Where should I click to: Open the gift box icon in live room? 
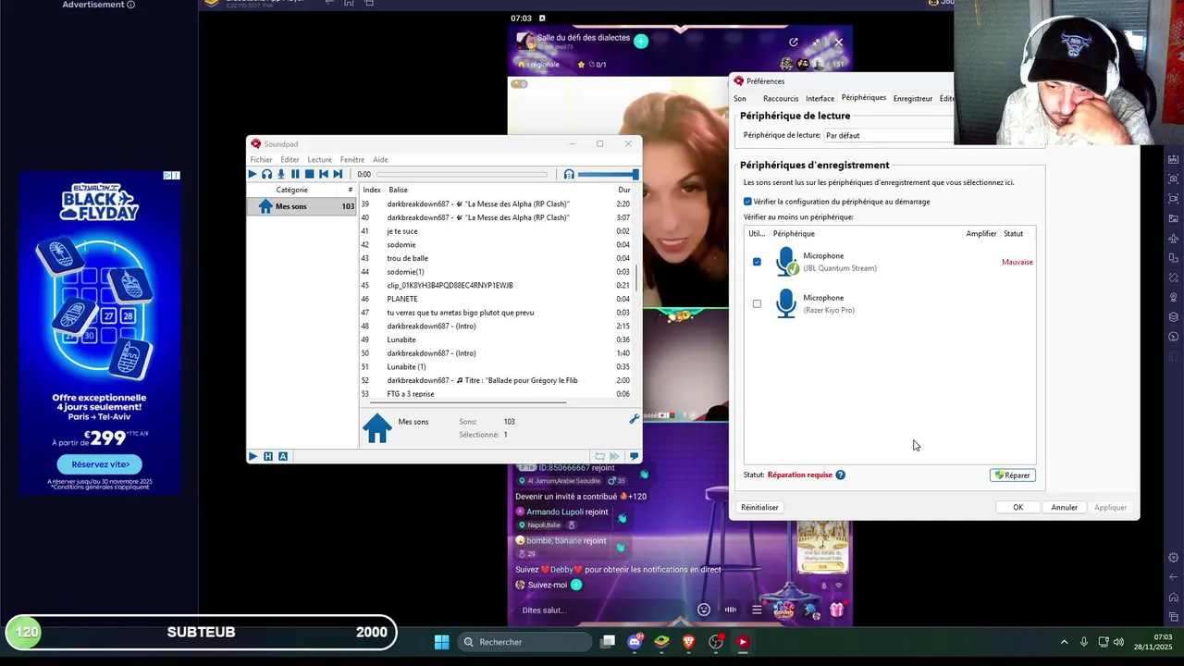[x=836, y=610]
